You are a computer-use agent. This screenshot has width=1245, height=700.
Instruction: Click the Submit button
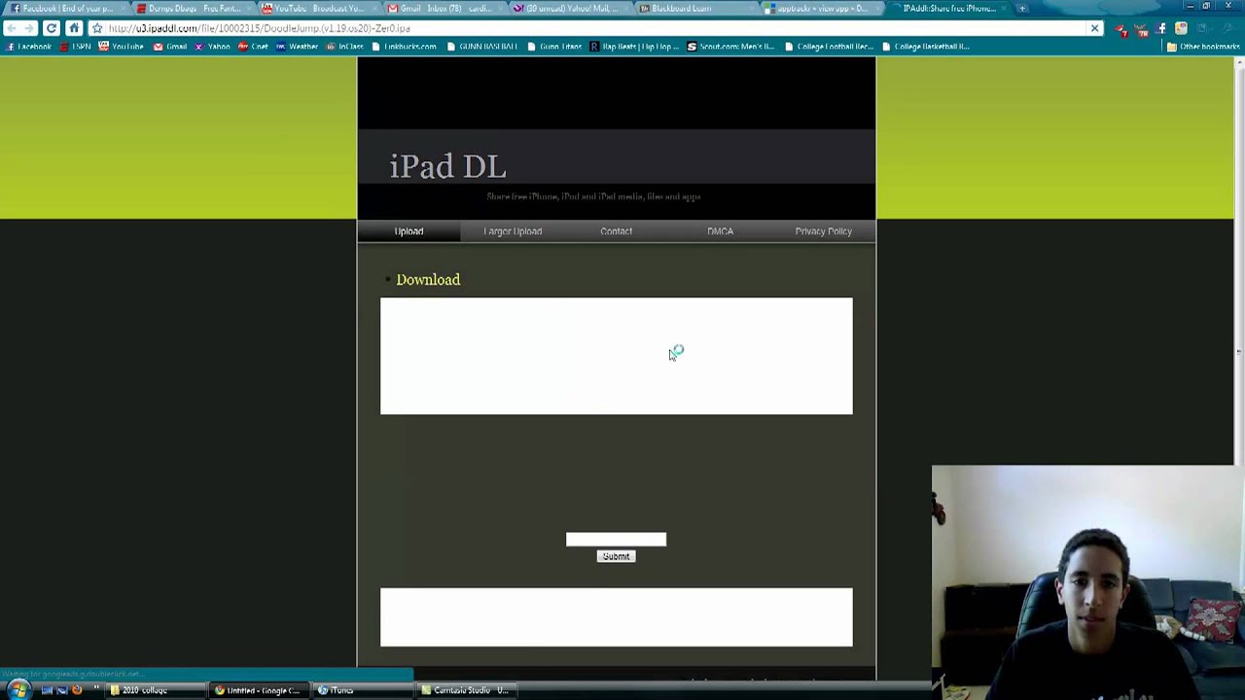point(616,556)
